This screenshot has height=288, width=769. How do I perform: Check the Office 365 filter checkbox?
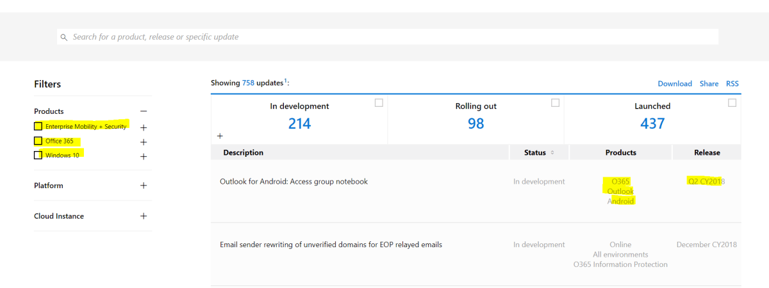click(x=38, y=141)
